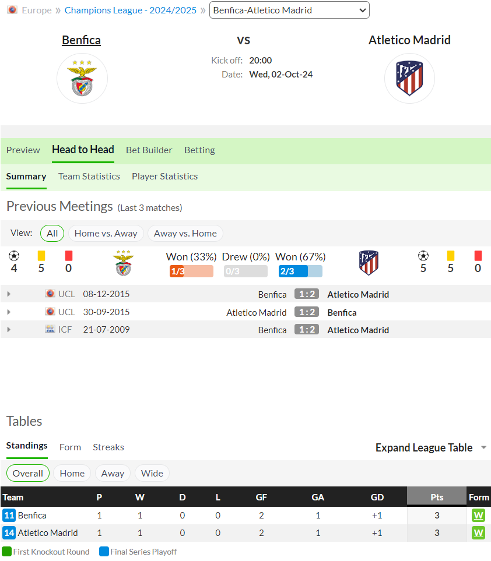This screenshot has height=561, width=491.
Task: Switch the standings filter to Wide
Action: [152, 473]
